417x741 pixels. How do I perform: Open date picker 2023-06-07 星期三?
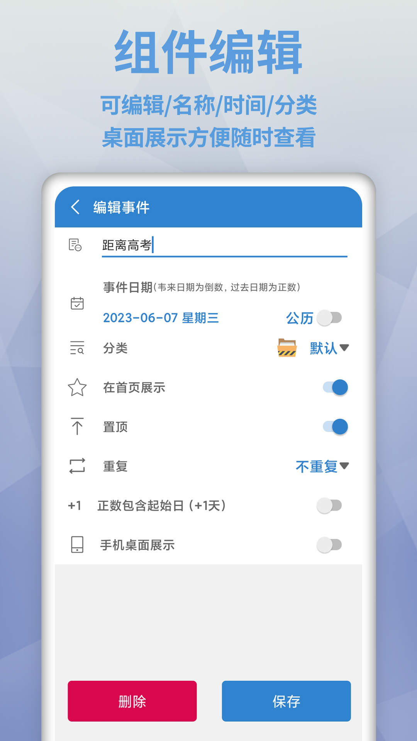(x=161, y=318)
